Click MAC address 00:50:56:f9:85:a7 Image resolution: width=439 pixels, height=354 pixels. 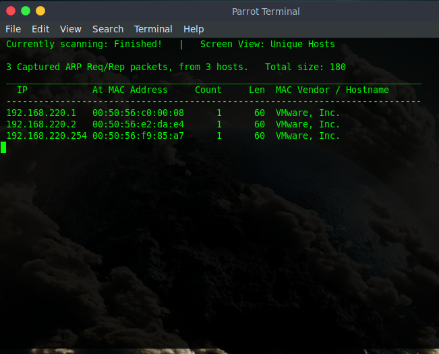click(138, 136)
